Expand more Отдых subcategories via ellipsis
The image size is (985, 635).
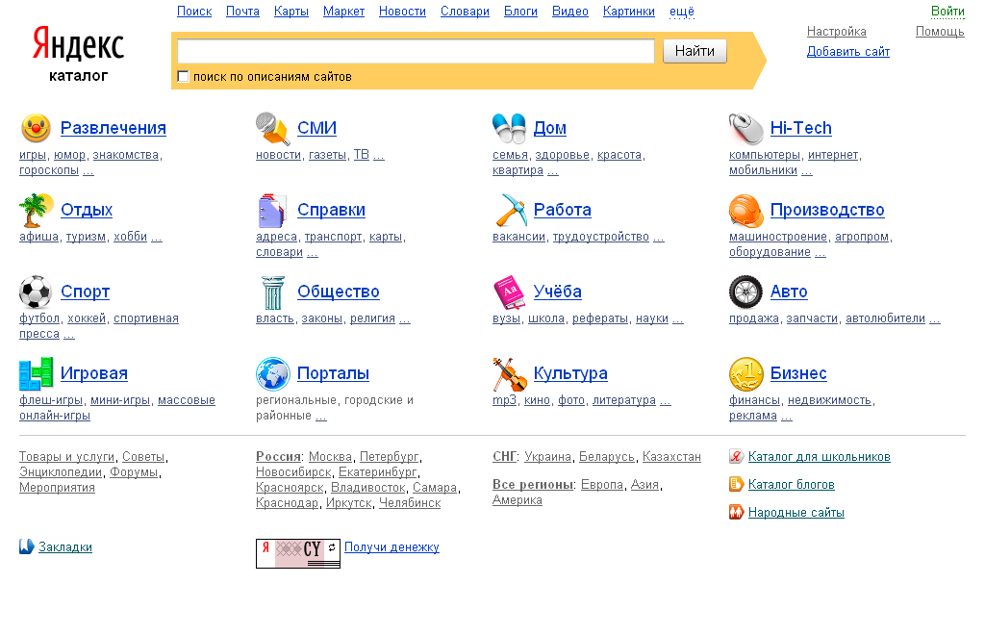pyautogui.click(x=157, y=237)
